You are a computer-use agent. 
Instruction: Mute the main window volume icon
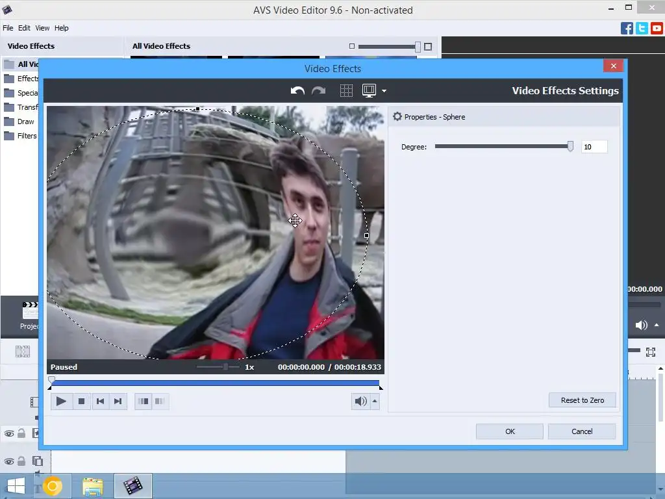point(641,325)
